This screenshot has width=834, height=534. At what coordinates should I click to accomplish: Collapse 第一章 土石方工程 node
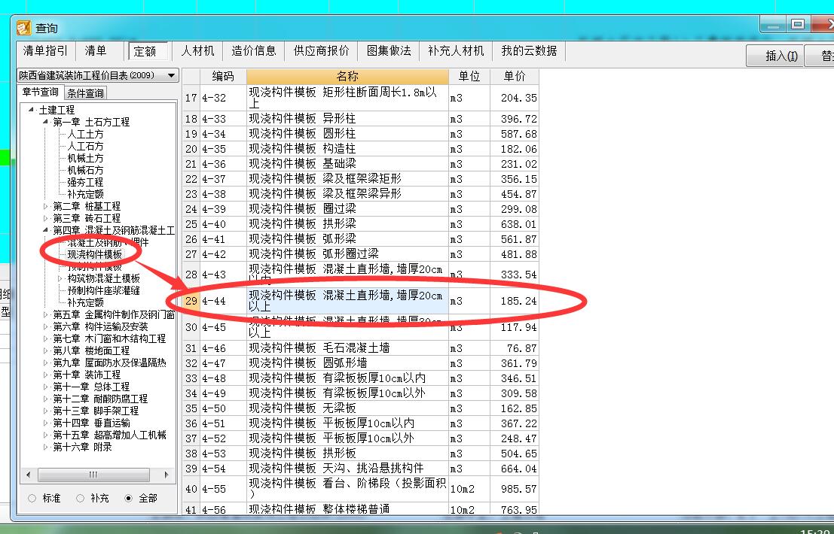pyautogui.click(x=45, y=122)
